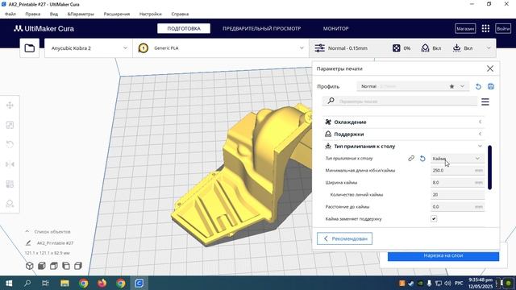
Task: Open settings visibility hamburger menu
Action: coord(485,101)
